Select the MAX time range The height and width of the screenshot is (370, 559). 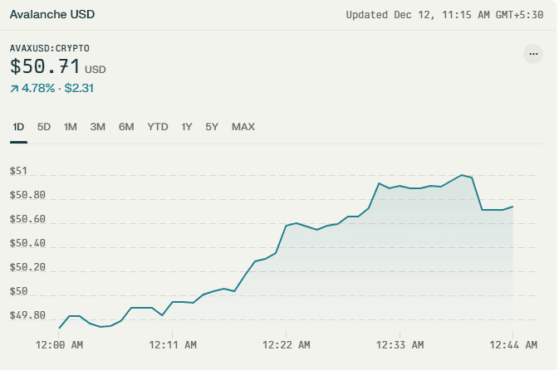point(243,127)
